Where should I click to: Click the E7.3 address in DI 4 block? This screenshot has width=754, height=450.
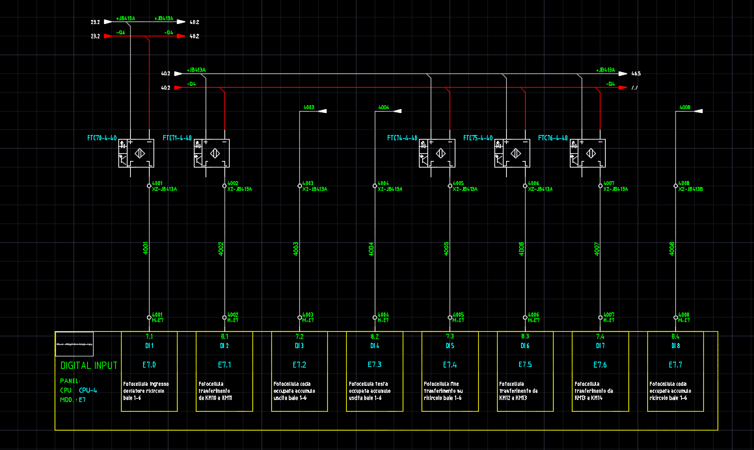click(374, 364)
